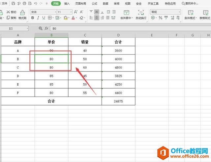Click the cell borders icon
Image resolution: width=211 pixels, height=162 pixels.
click(x=50, y=18)
